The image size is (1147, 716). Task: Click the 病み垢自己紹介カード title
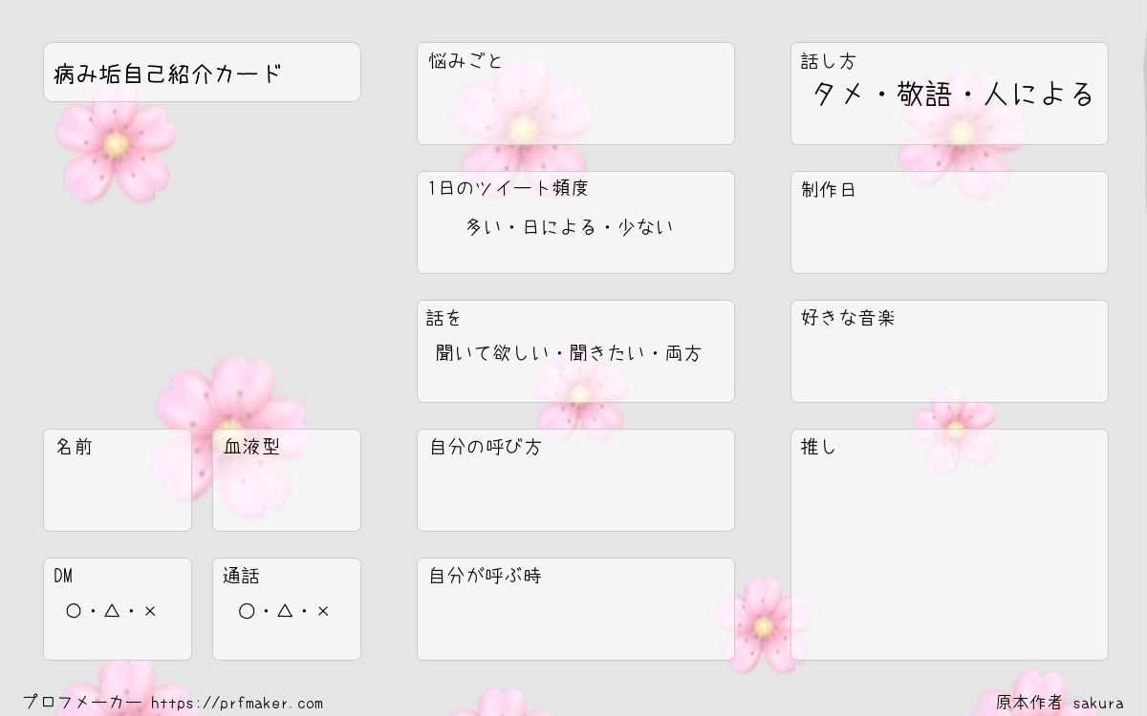pos(168,74)
